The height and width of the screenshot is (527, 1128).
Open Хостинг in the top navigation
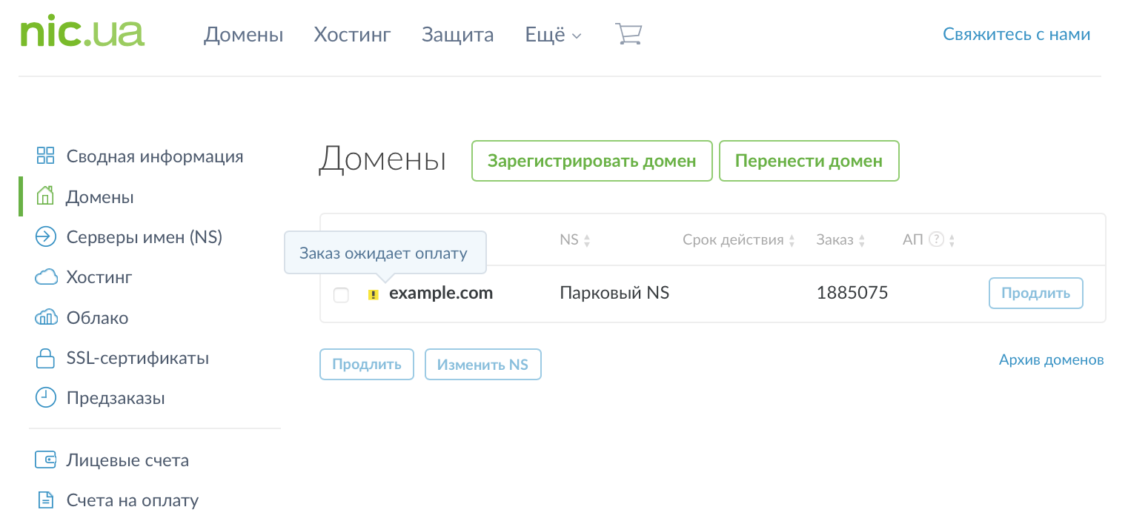tap(352, 35)
